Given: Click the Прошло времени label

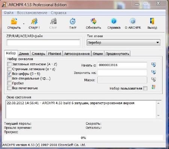Looking at the screenshot, I should click(18, 128).
